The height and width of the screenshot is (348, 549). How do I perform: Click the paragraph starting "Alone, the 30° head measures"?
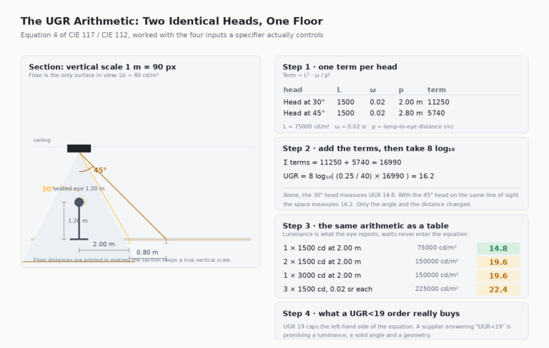point(401,200)
